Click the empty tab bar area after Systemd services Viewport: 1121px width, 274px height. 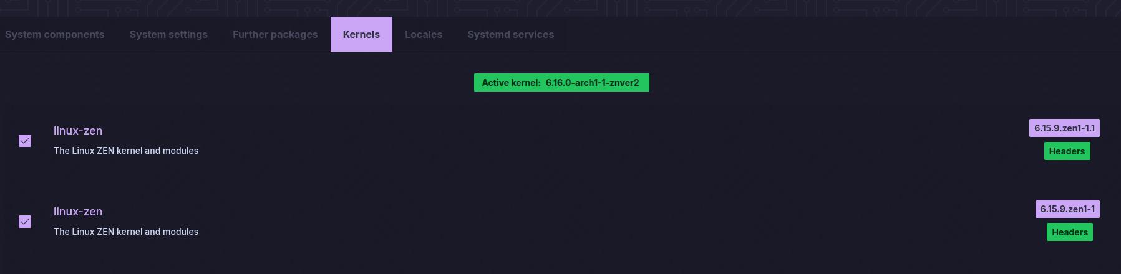tap(811, 35)
